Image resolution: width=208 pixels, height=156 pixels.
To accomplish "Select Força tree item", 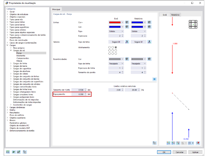I will pos(19,53).
